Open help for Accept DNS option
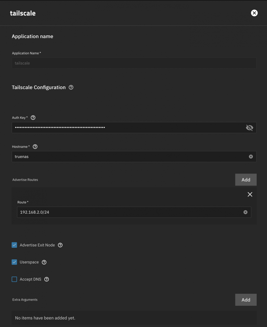Screen dimensions: 267x327 tap(47, 279)
